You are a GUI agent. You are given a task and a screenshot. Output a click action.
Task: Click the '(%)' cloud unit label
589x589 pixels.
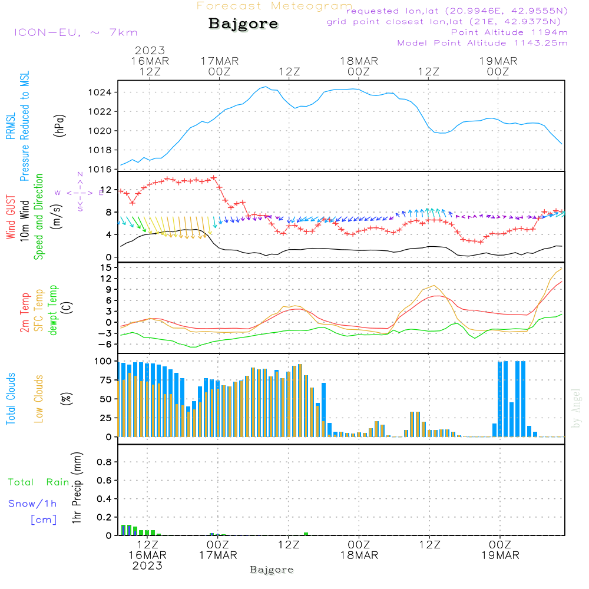click(67, 399)
